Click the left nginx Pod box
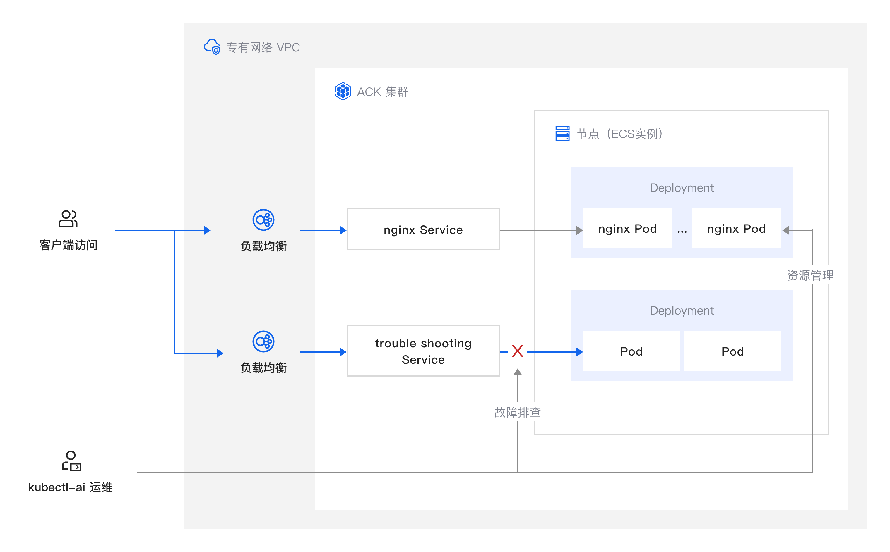This screenshot has width=890, height=552. (627, 229)
